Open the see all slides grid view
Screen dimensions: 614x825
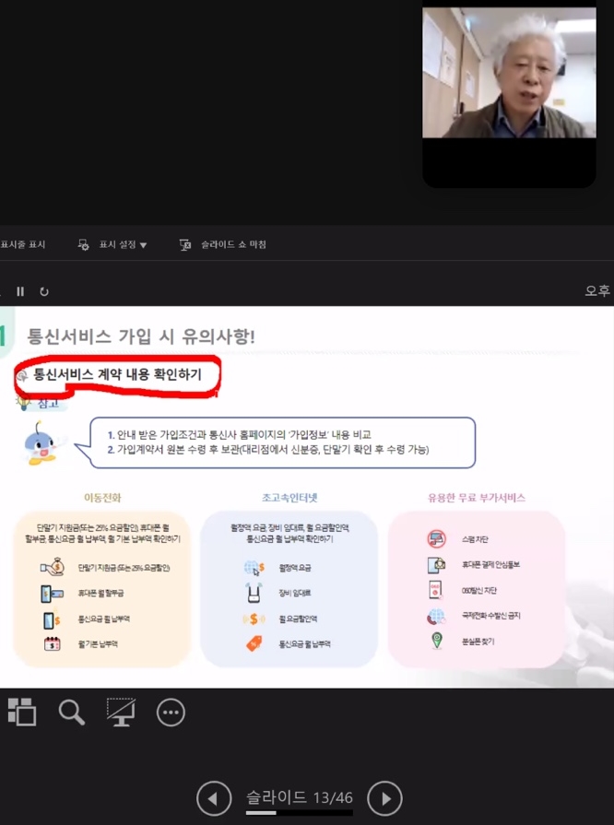(x=21, y=711)
